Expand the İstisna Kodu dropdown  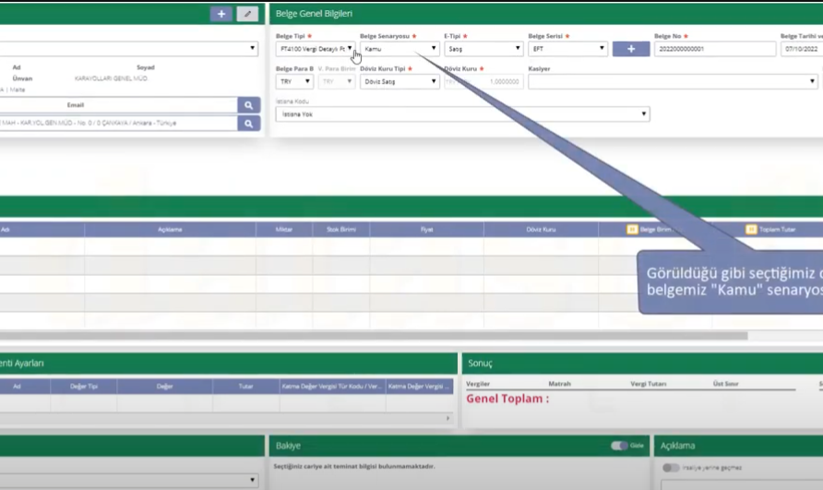pos(462,114)
